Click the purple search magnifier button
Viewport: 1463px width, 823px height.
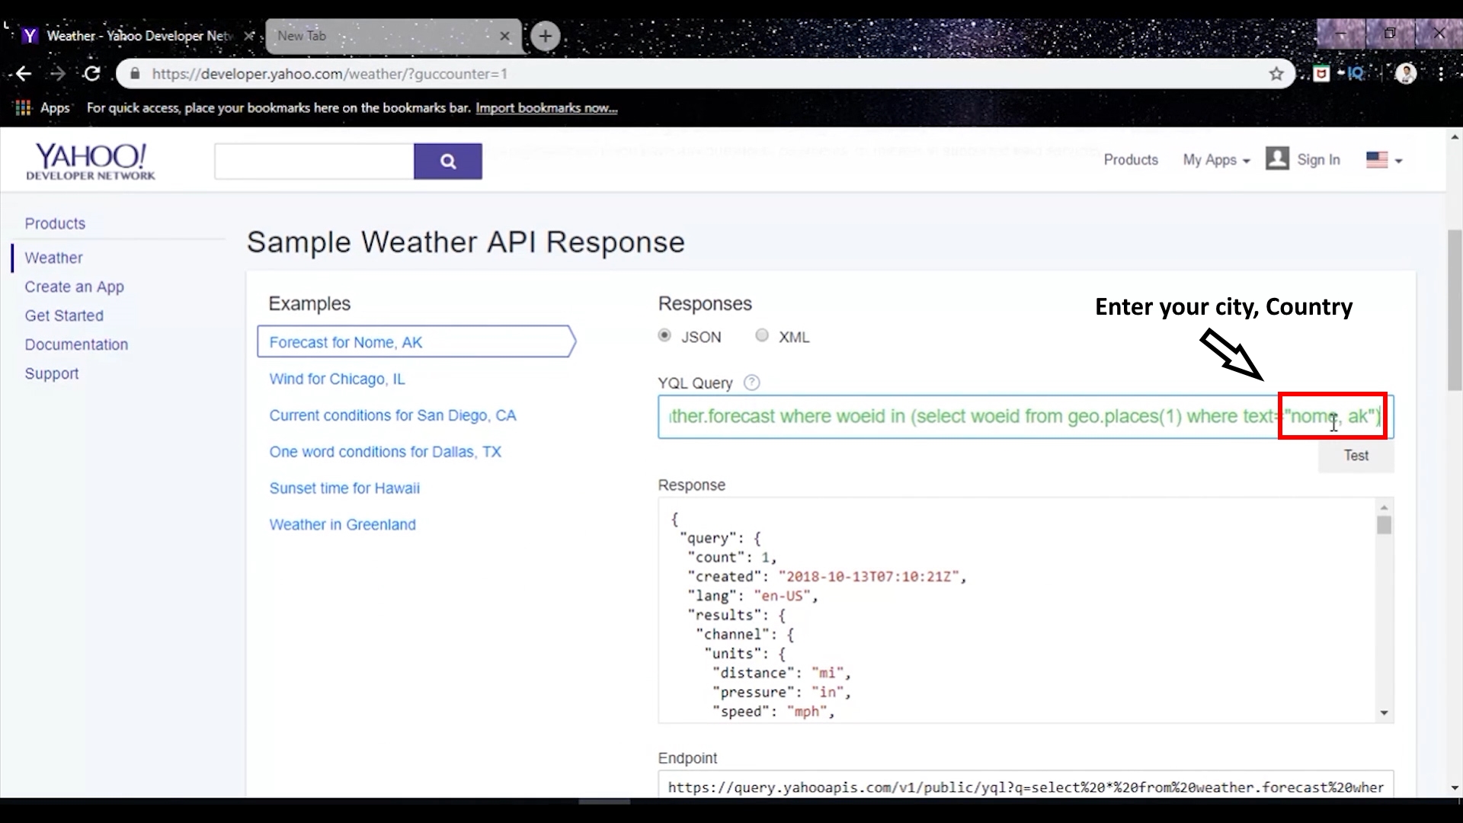point(447,162)
